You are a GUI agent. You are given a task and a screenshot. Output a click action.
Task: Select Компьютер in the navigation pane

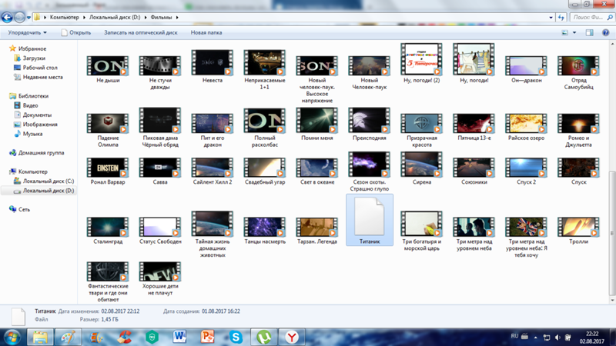tap(33, 171)
